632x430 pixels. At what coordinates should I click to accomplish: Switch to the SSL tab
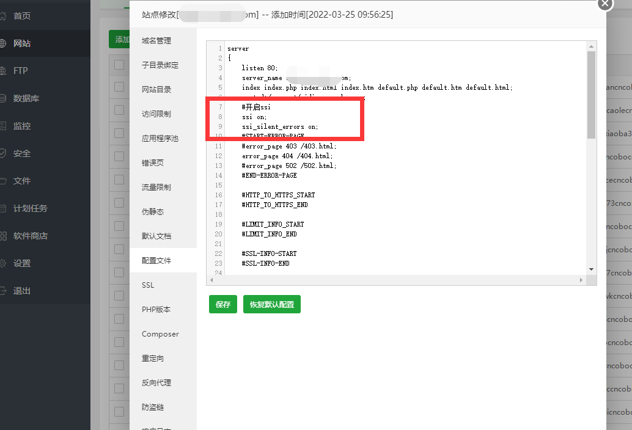coord(148,285)
